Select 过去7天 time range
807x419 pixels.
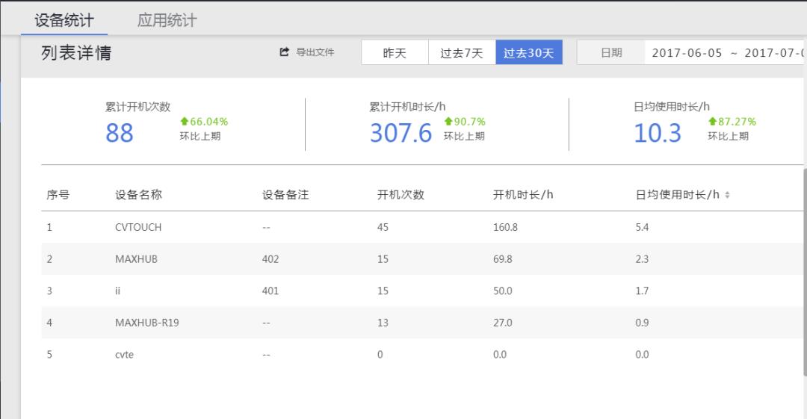tap(462, 53)
